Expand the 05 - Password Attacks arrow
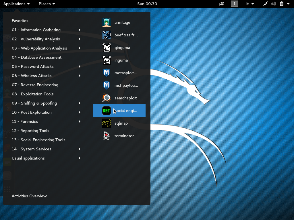The width and height of the screenshot is (294, 220). click(x=80, y=66)
